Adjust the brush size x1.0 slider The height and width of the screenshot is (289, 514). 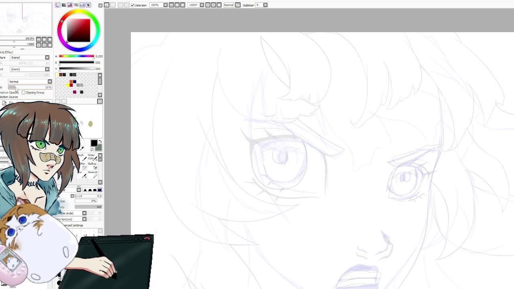point(88,196)
